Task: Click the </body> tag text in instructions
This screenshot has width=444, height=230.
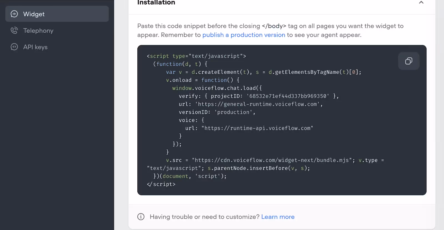Action: coord(274,26)
